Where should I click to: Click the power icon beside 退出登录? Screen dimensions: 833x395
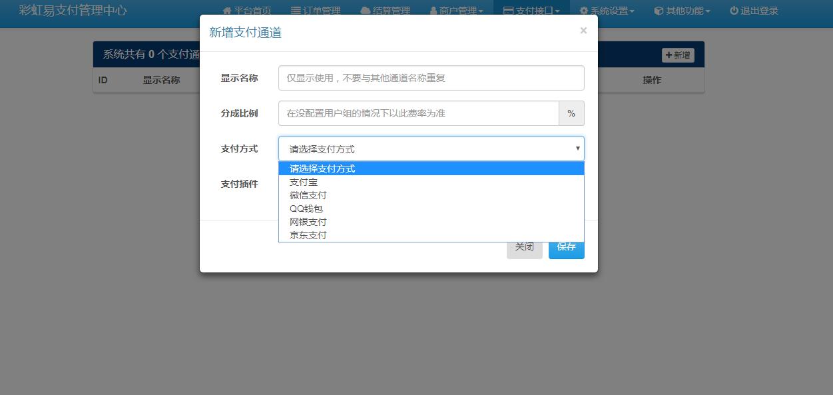click(734, 11)
